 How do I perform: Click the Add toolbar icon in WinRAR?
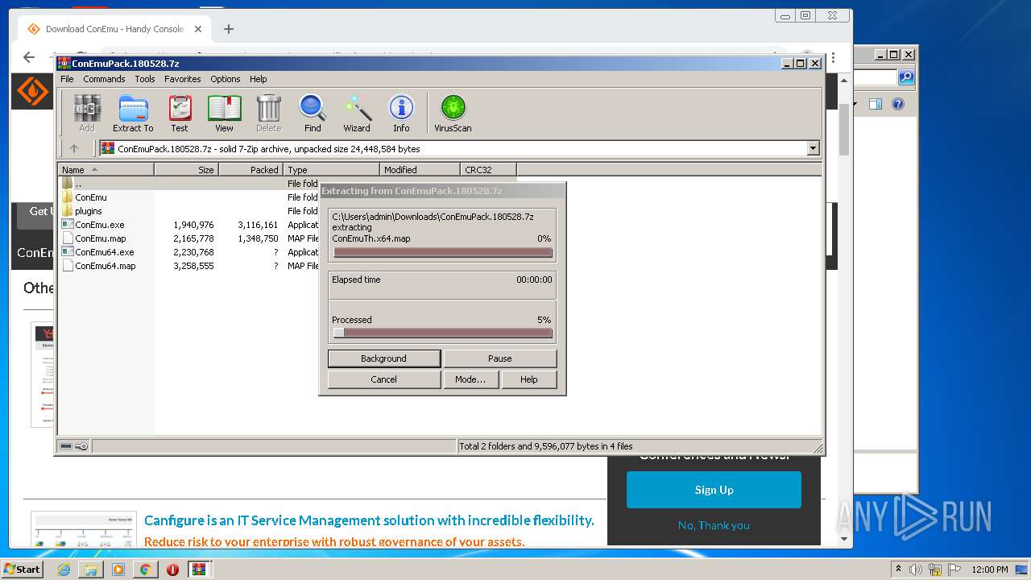coord(87,113)
